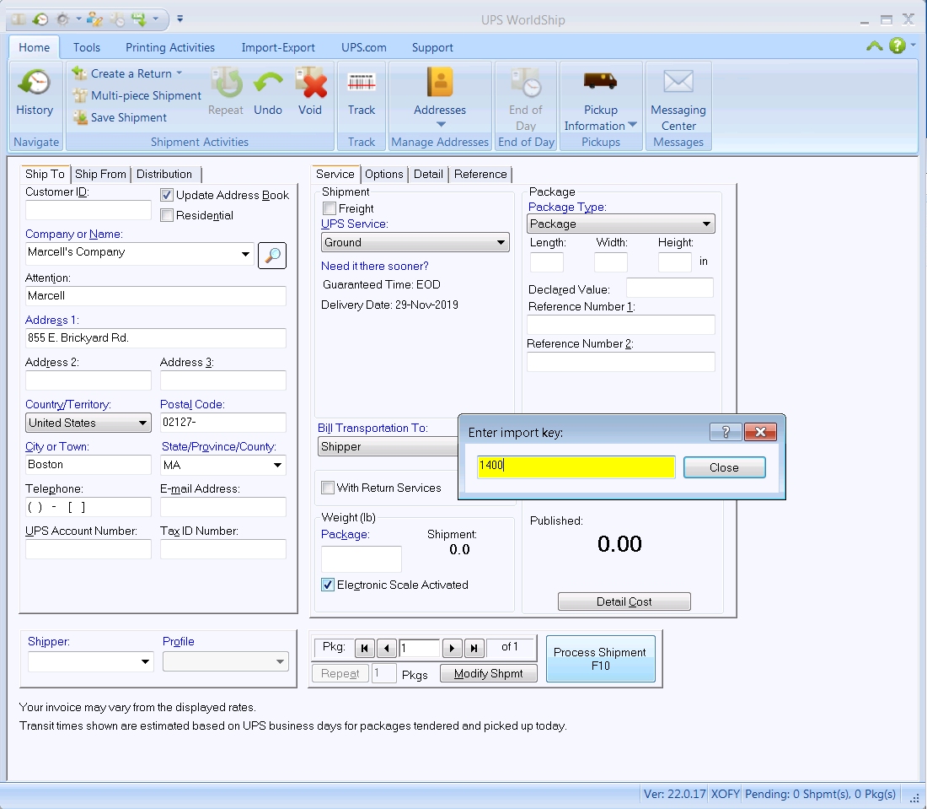Click the Attention field containing Marcell
Viewport: 927px width, 809px height.
[156, 296]
